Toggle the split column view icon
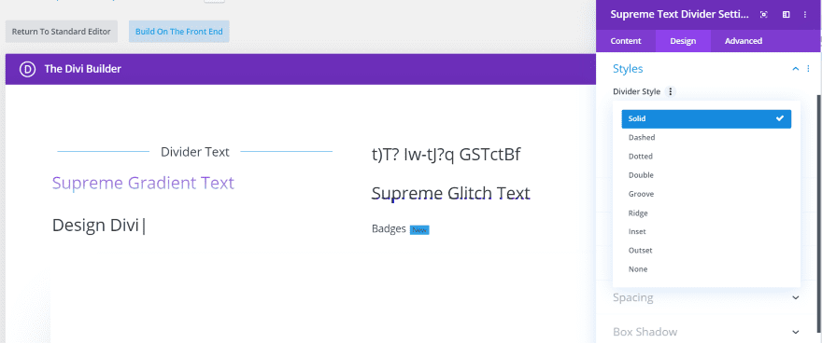The height and width of the screenshot is (343, 822). pos(786,15)
